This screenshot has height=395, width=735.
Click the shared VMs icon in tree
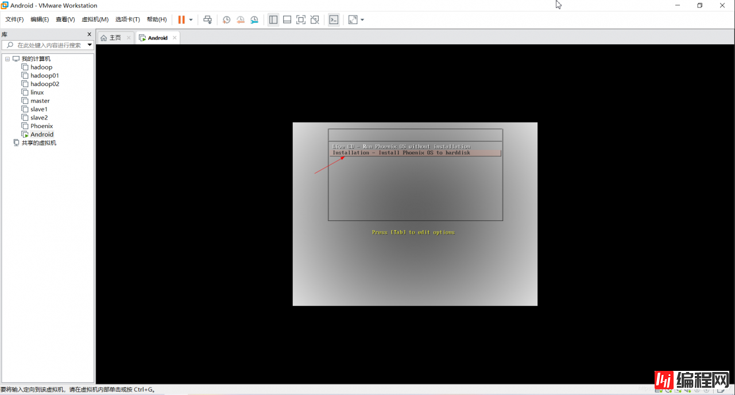tap(16, 143)
